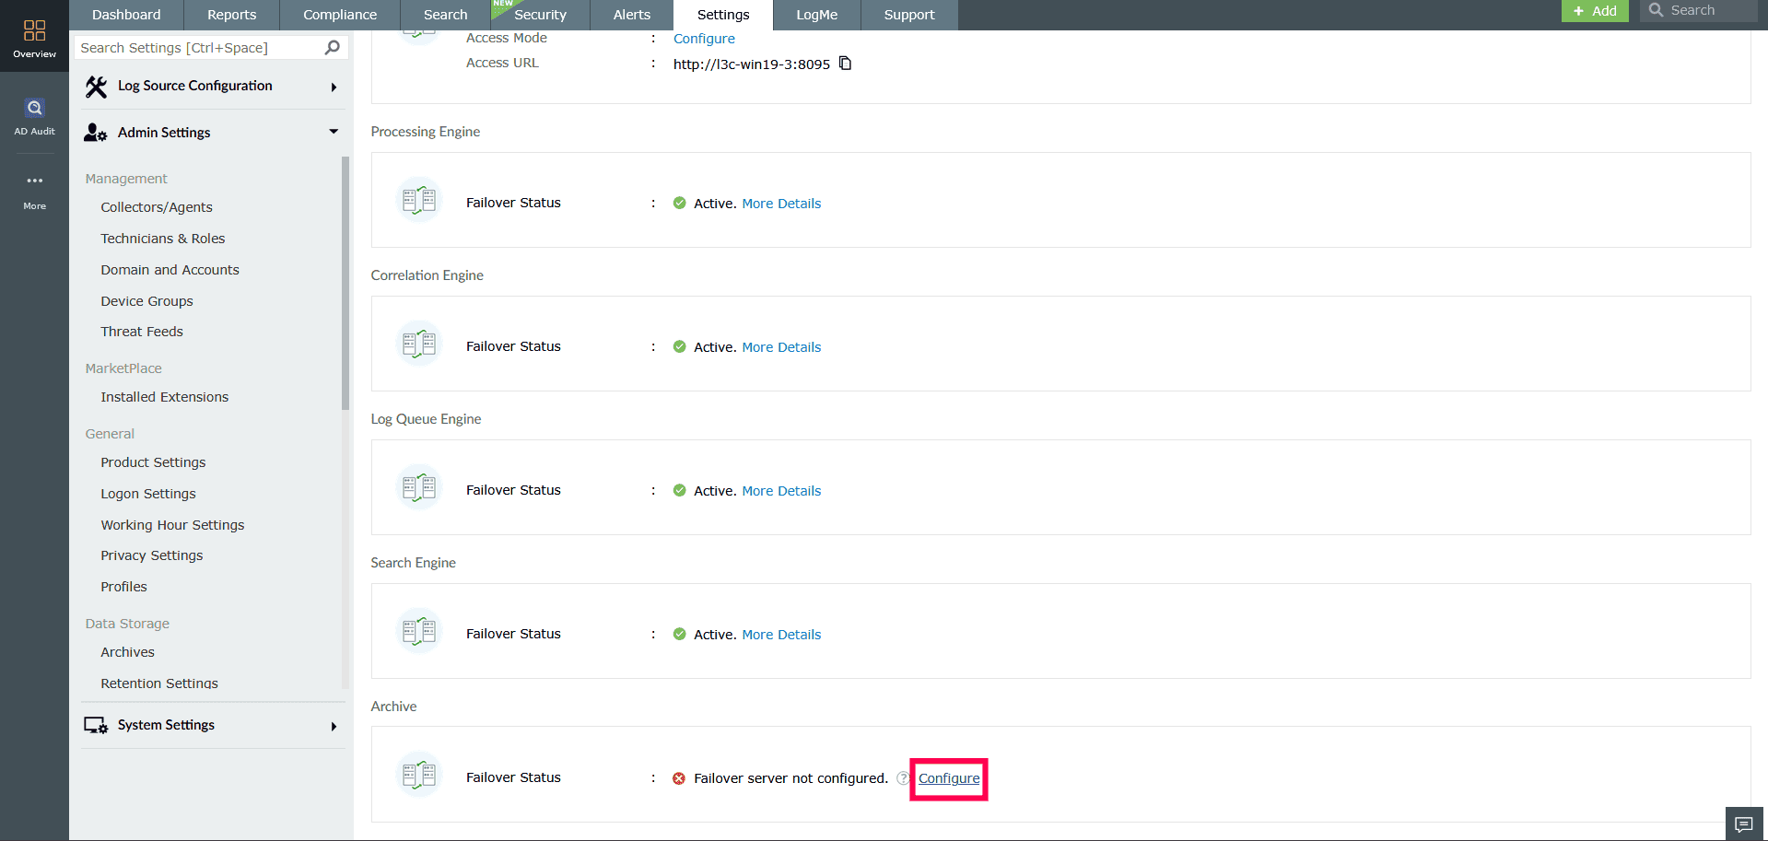The width and height of the screenshot is (1768, 841).
Task: Open the help icon next to failover message
Action: (902, 778)
